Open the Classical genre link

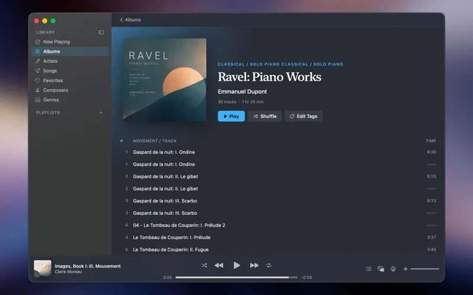point(231,64)
